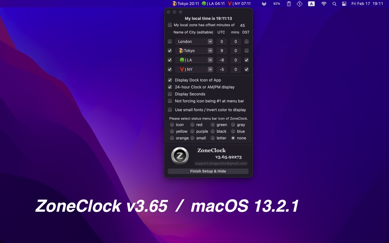Viewport: 389px width, 243px height.
Task: Click LA 04:11 menu bar clock
Action: point(213,4)
